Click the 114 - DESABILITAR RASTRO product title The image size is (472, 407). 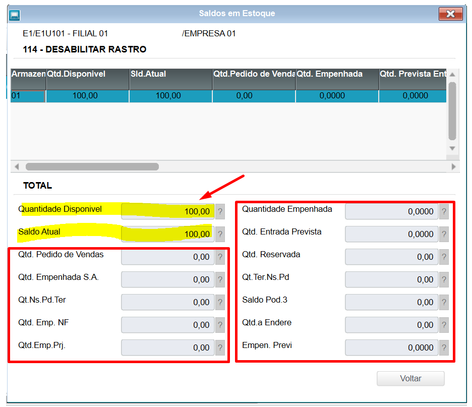85,49
